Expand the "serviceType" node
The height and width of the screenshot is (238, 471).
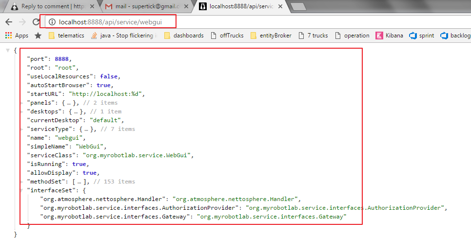[x=21, y=129]
